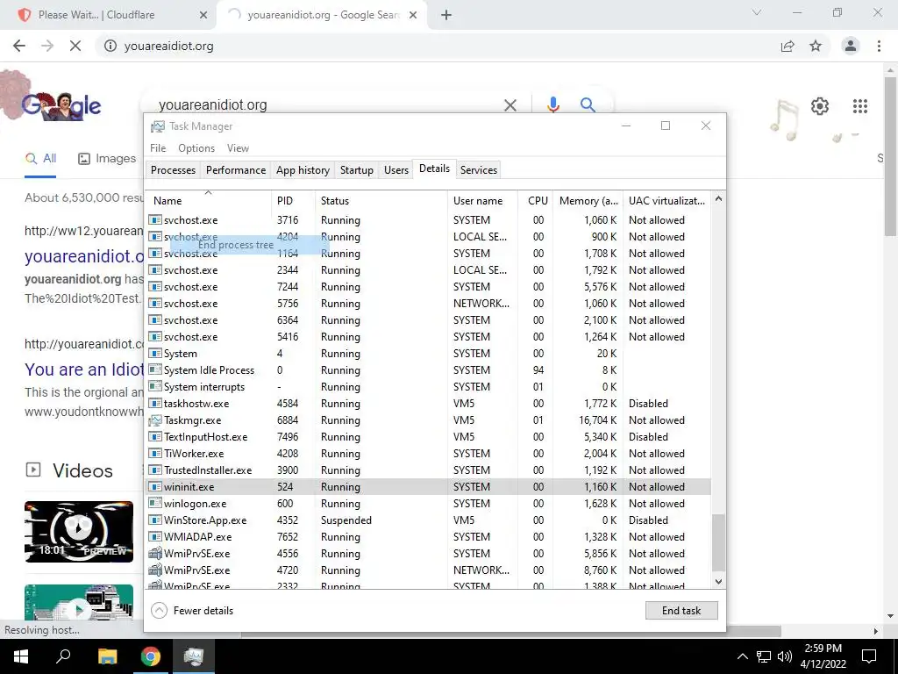Image resolution: width=898 pixels, height=674 pixels.
Task: Click the Chrome address bar
Action: pos(435,46)
